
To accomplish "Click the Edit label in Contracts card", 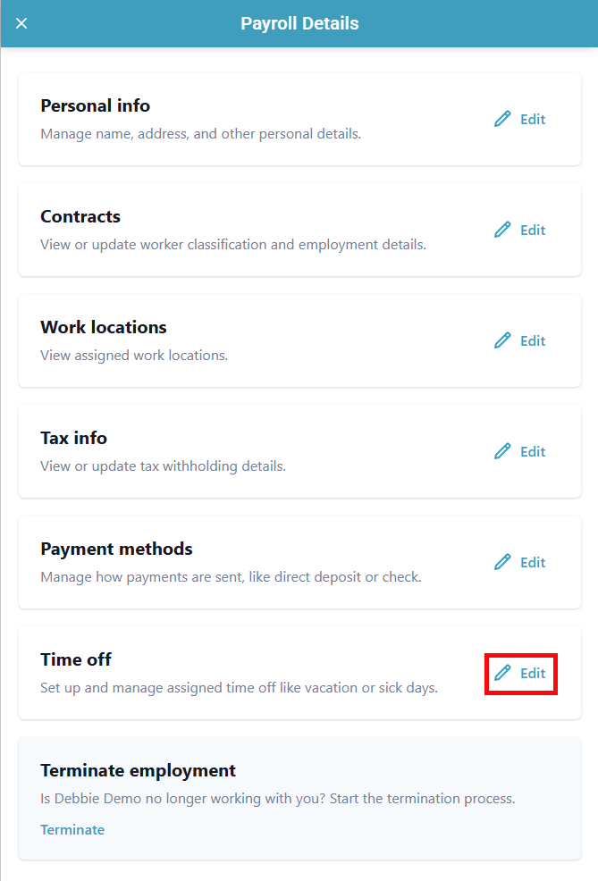I will point(533,230).
